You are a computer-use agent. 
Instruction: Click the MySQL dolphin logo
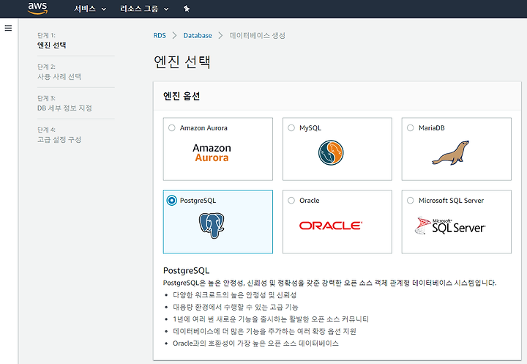[331, 153]
